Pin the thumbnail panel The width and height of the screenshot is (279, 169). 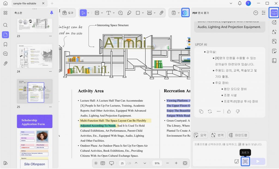tap(51, 13)
